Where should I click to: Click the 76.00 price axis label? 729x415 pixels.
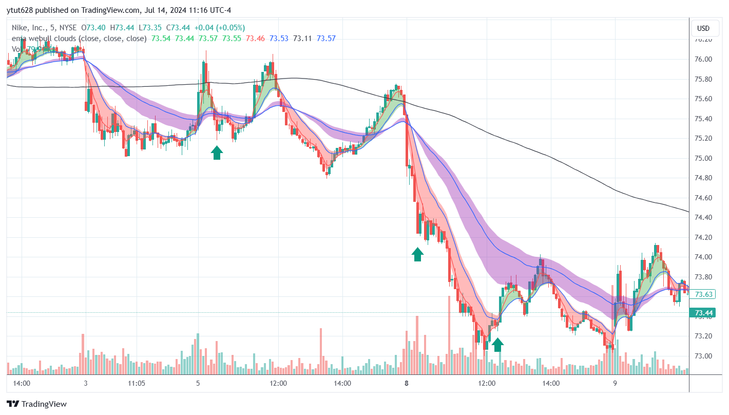703,59
